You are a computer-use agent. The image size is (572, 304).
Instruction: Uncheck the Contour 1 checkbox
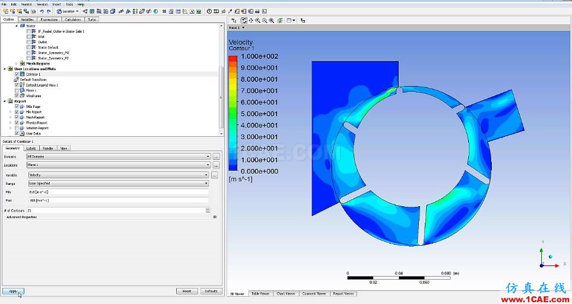click(x=17, y=74)
